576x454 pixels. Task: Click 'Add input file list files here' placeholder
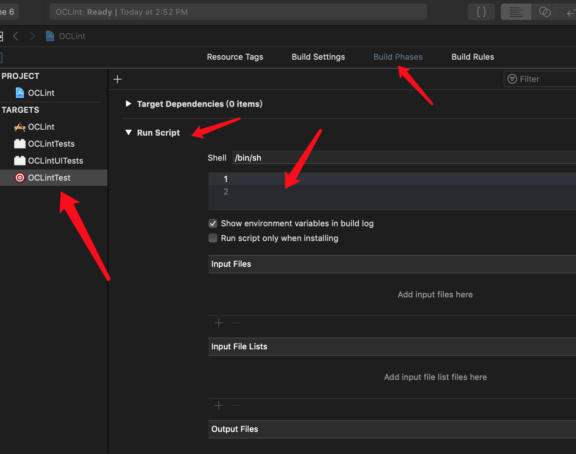[435, 377]
